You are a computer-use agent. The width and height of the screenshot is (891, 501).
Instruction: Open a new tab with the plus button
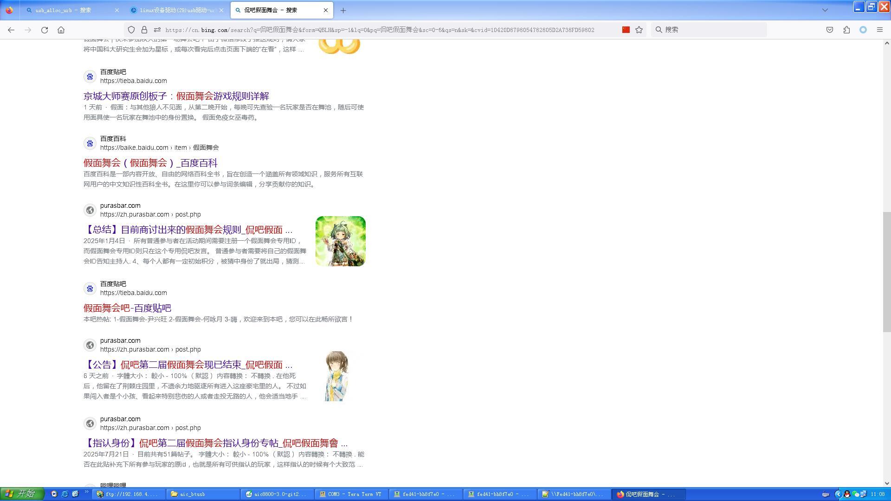tap(343, 10)
